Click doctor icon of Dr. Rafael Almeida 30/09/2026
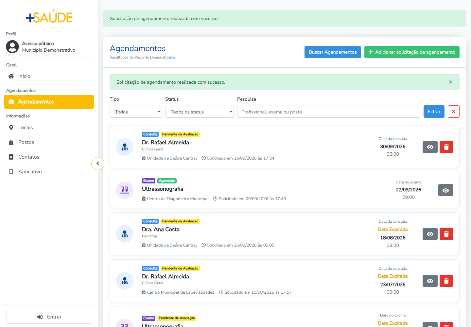471x327 pixels. click(x=125, y=147)
